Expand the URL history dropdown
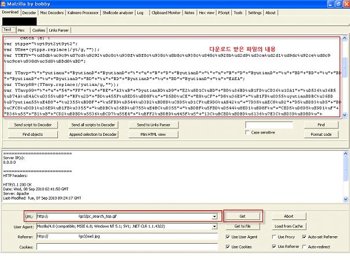 [214, 216]
